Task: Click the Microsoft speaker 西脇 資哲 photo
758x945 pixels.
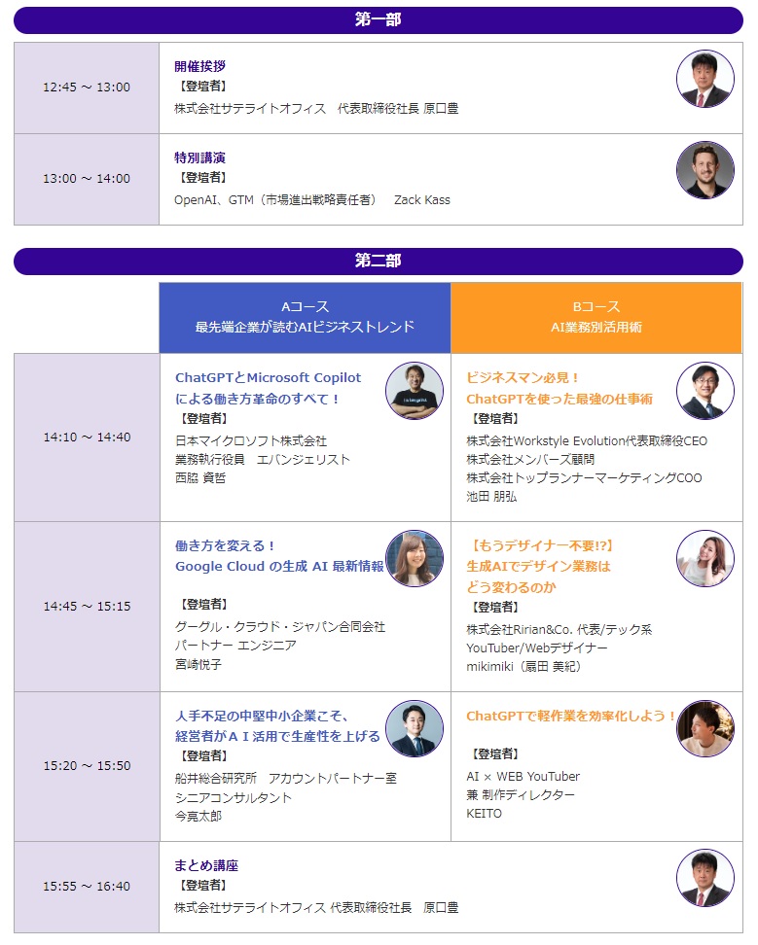Action: pos(415,391)
